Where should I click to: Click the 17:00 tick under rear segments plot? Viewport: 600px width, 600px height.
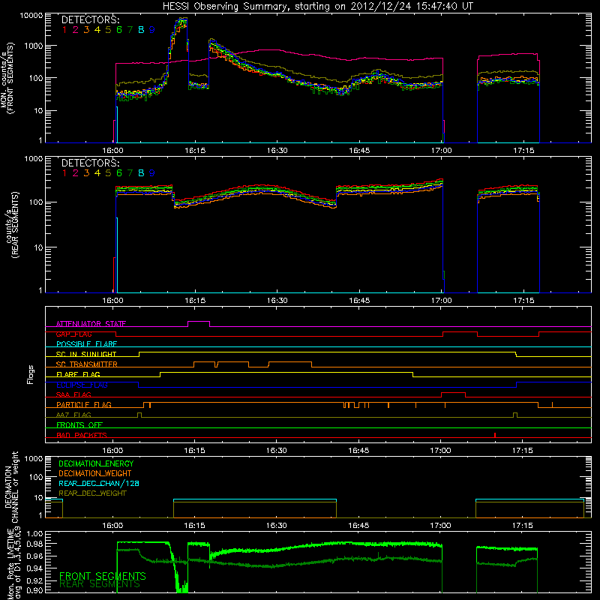pyautogui.click(x=442, y=301)
